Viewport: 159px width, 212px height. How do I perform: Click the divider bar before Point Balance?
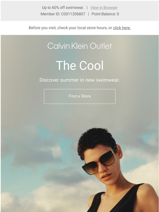pos(88,14)
